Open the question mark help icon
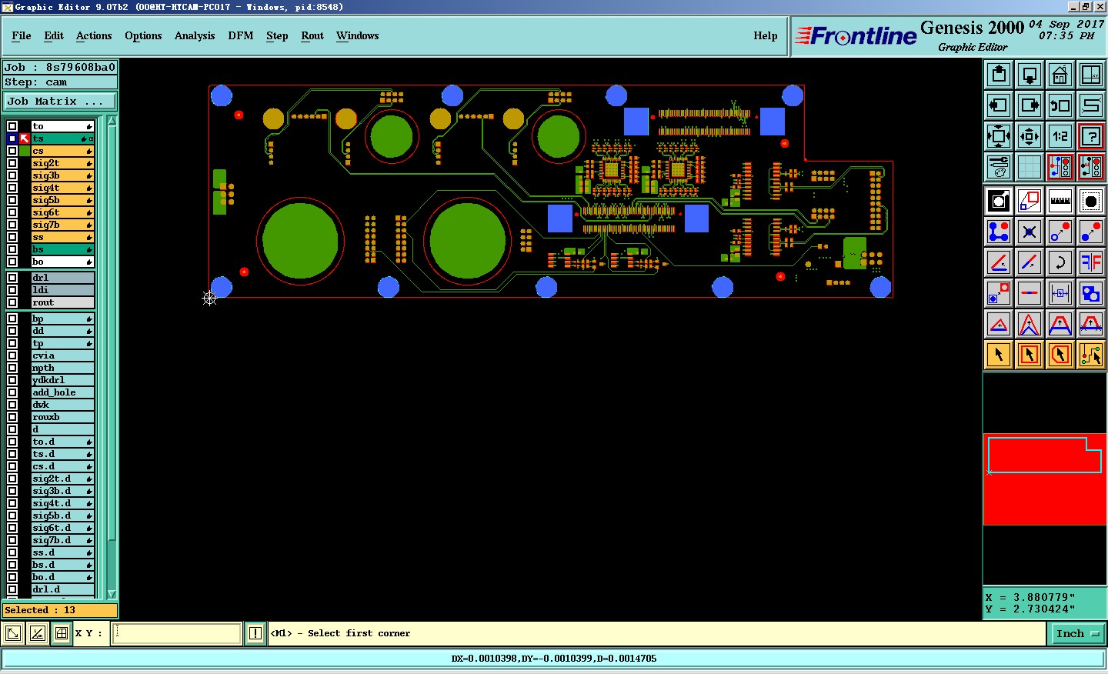Viewport: 1108px width, 674px height. (x=1091, y=136)
